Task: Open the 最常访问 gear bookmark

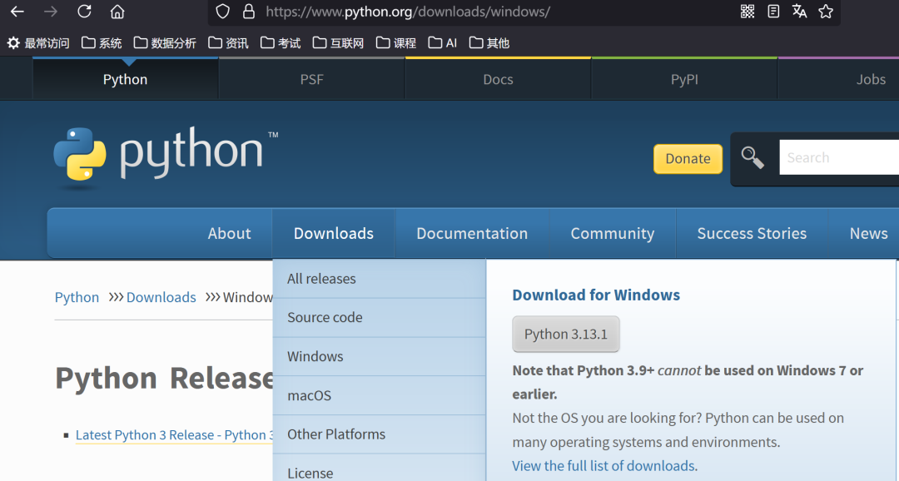Action: 37,43
